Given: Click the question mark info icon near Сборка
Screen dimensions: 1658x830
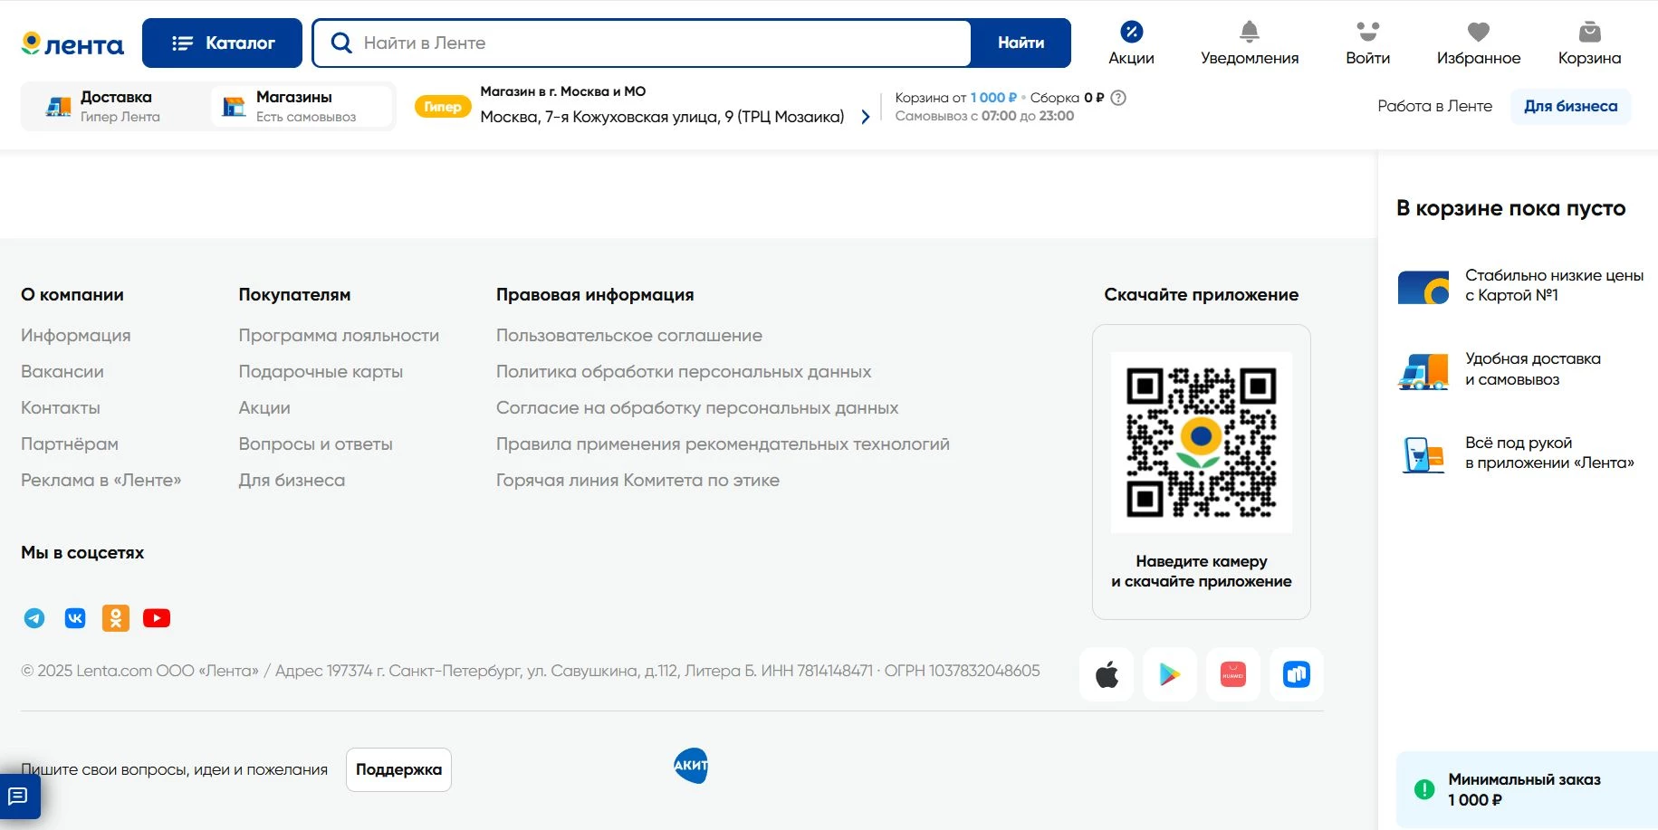Looking at the screenshot, I should (x=1118, y=98).
